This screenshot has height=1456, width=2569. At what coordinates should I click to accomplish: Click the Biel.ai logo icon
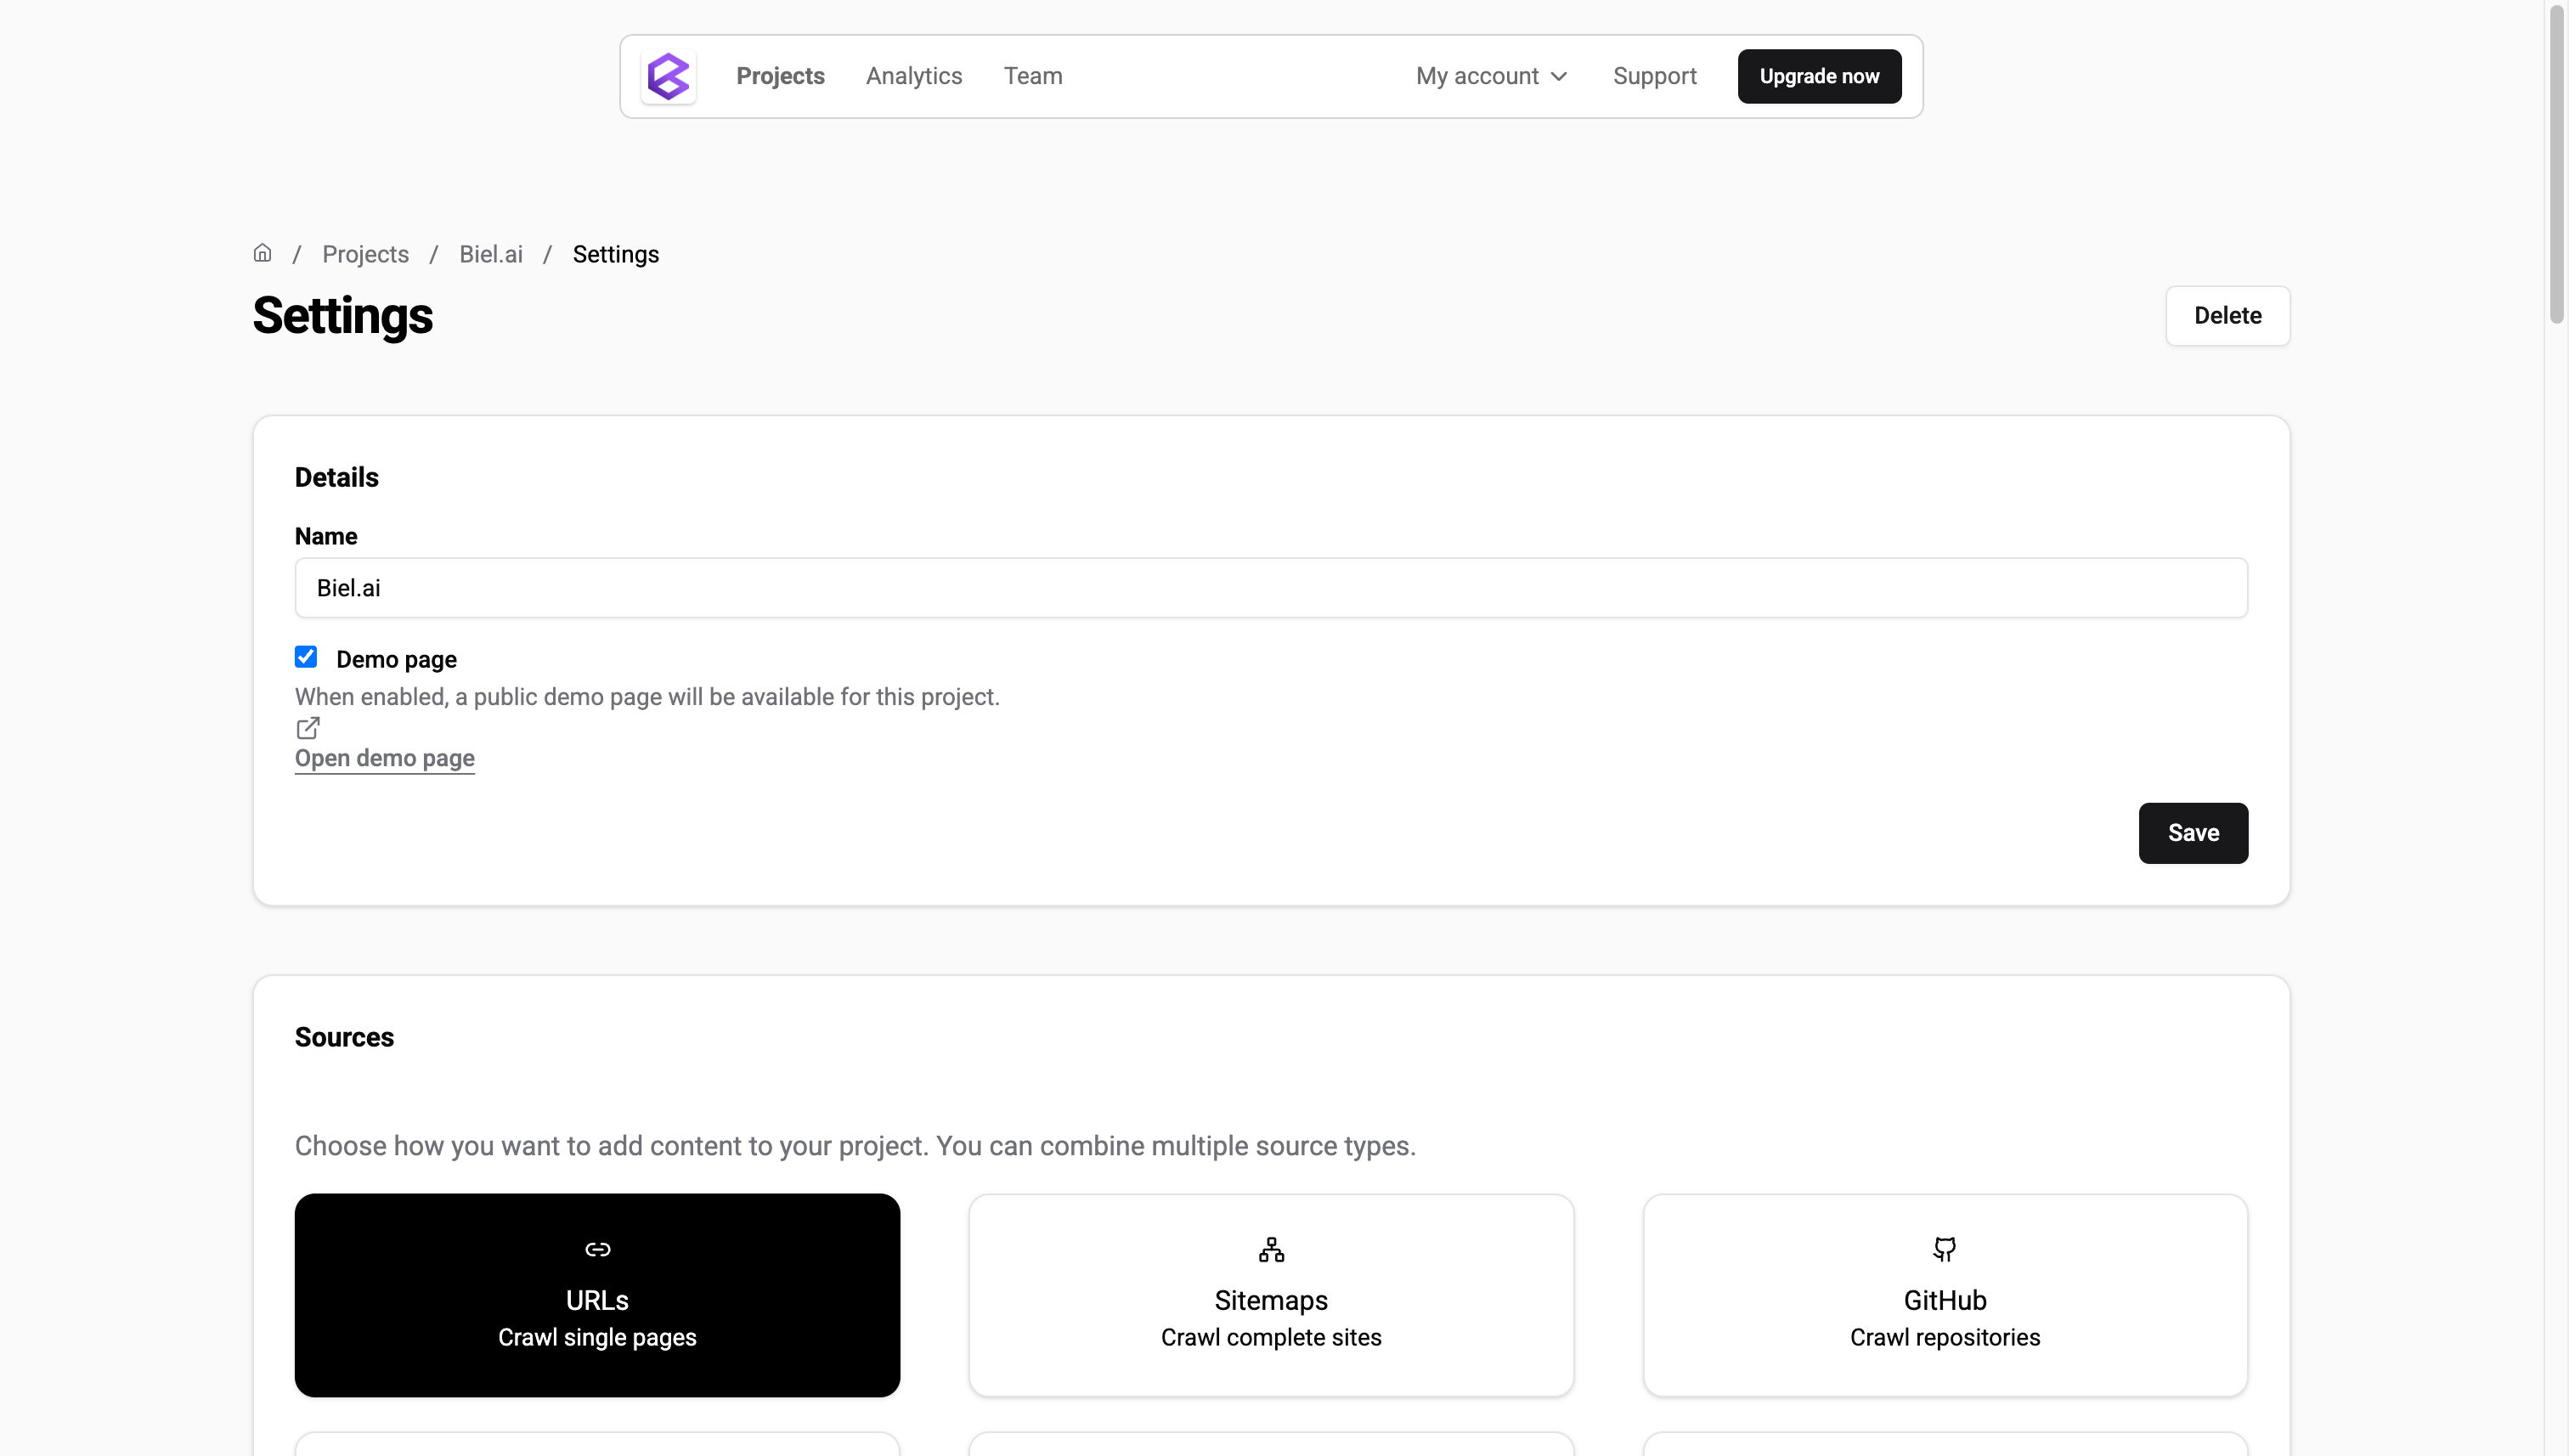pyautogui.click(x=668, y=76)
